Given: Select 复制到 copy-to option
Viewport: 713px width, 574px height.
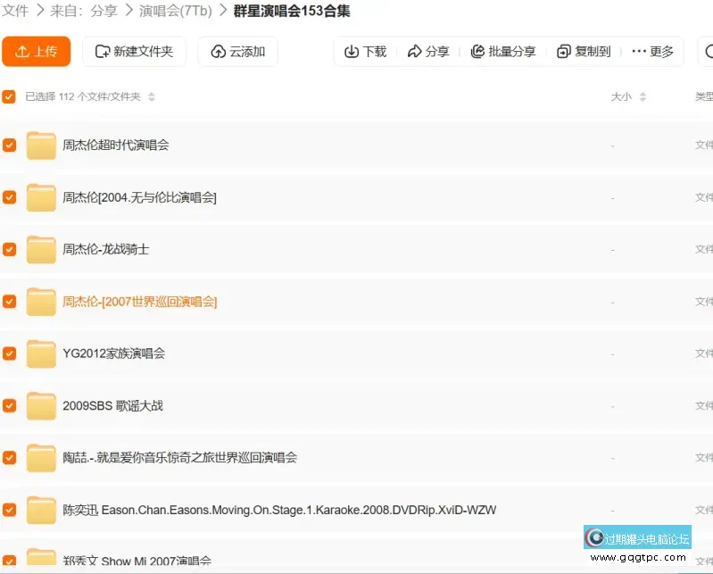Looking at the screenshot, I should (x=584, y=52).
